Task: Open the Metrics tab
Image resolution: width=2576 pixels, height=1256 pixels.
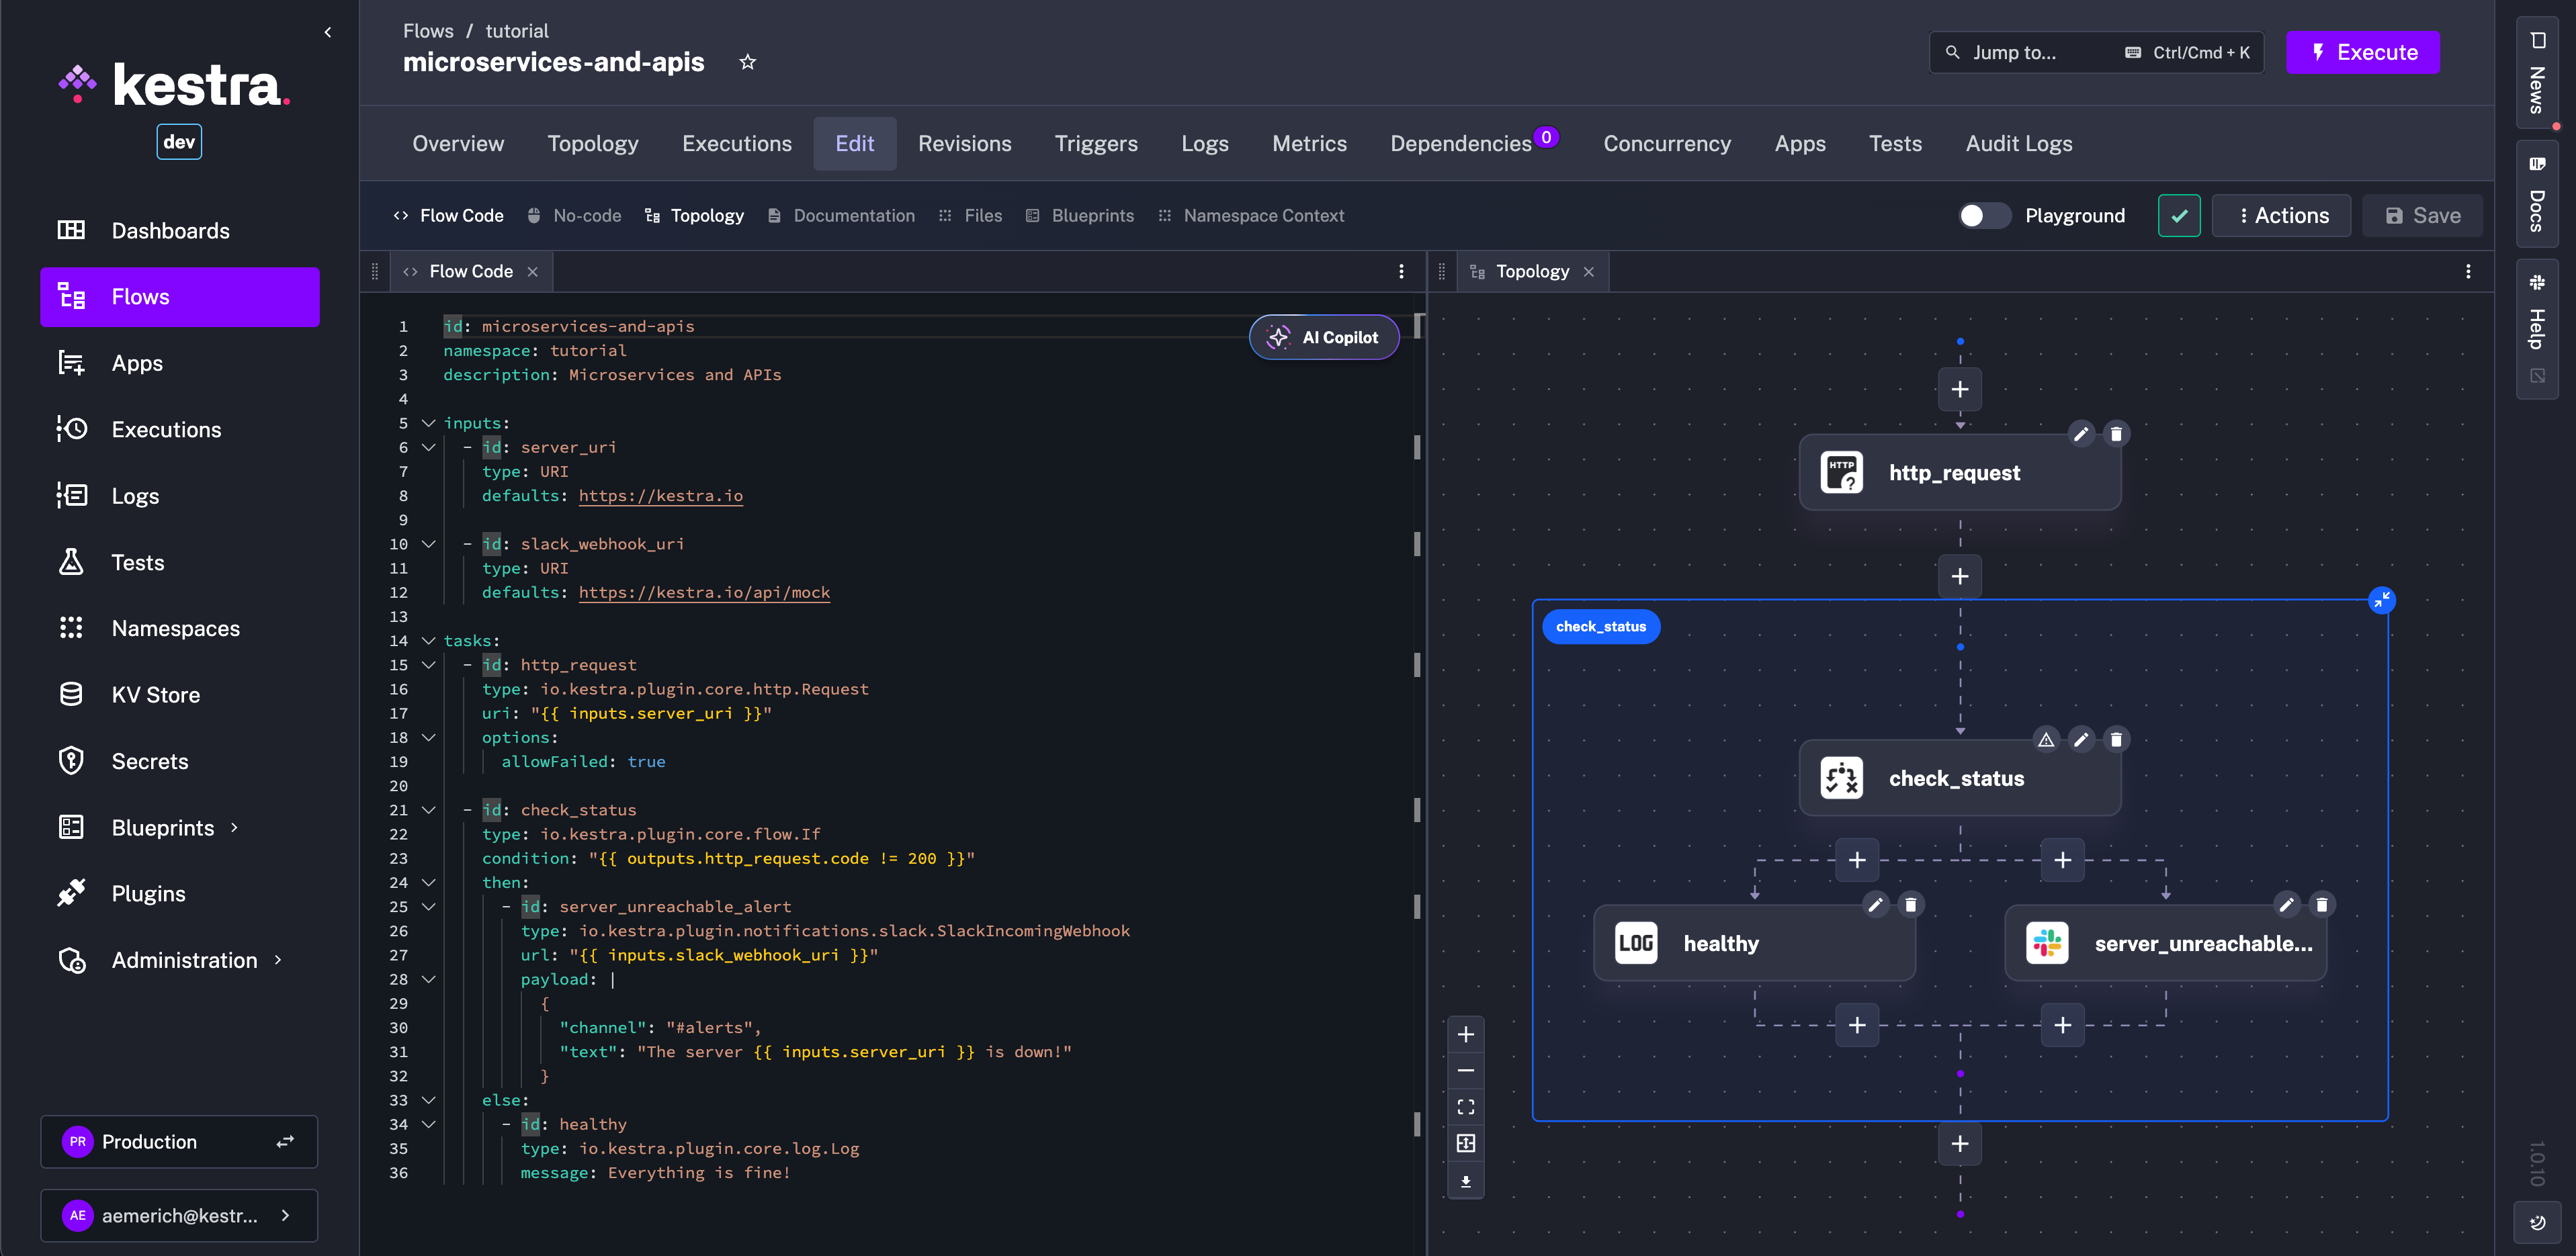Action: (1309, 143)
